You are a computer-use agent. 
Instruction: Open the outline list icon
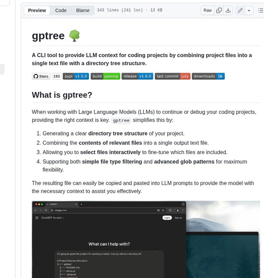coord(260,10)
